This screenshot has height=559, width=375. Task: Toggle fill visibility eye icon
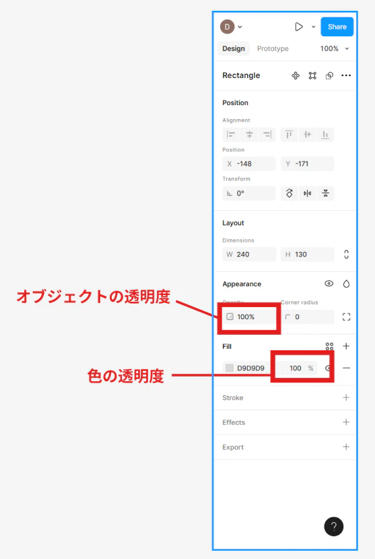click(x=329, y=368)
